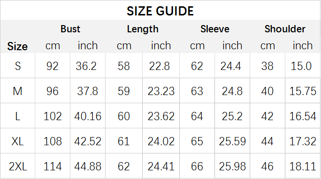Click the M size row label
The image size is (321, 179).
18,91
